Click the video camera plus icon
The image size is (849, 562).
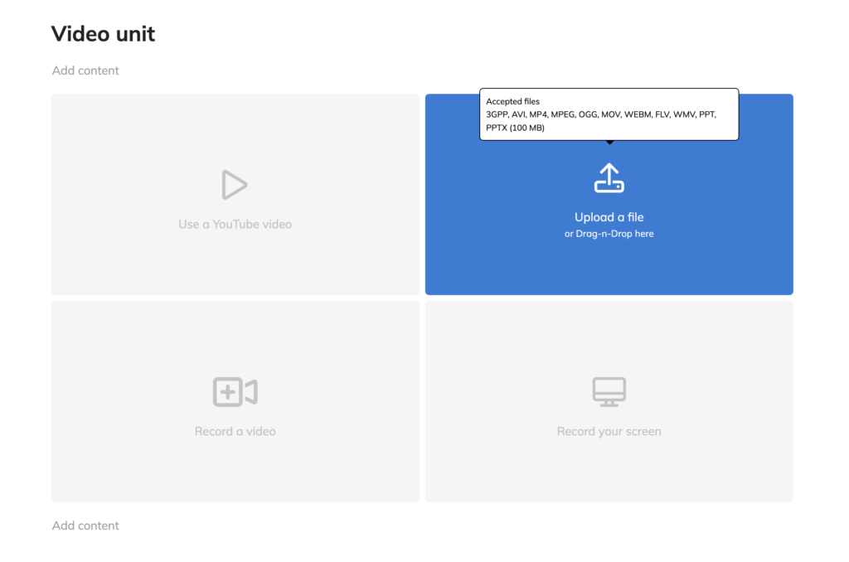click(235, 392)
